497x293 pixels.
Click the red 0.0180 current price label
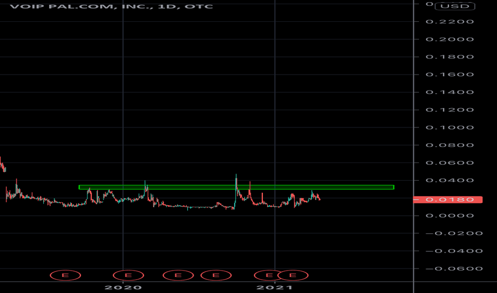(447, 200)
